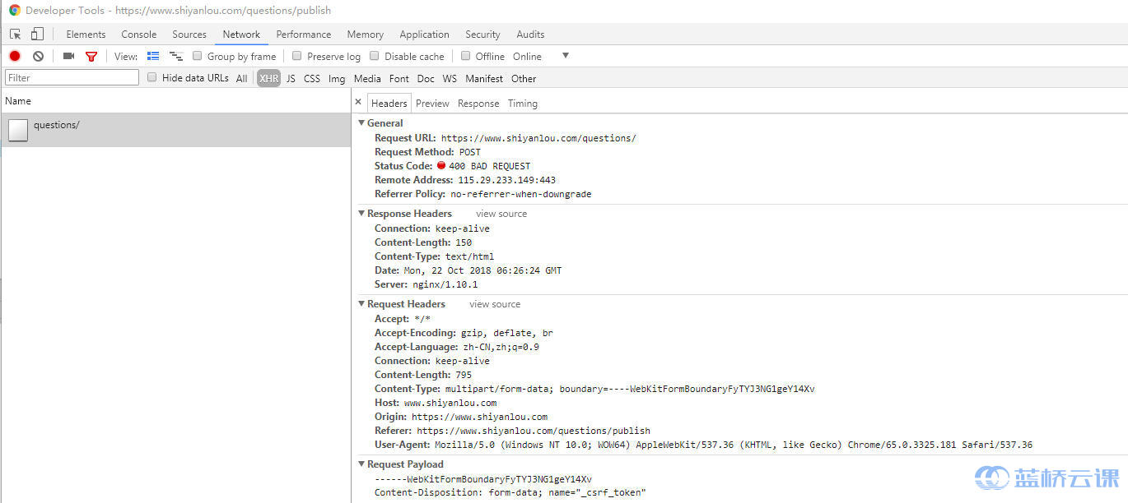Viewport: 1128px width, 503px height.
Task: Click the Request URL value
Action: [538, 138]
